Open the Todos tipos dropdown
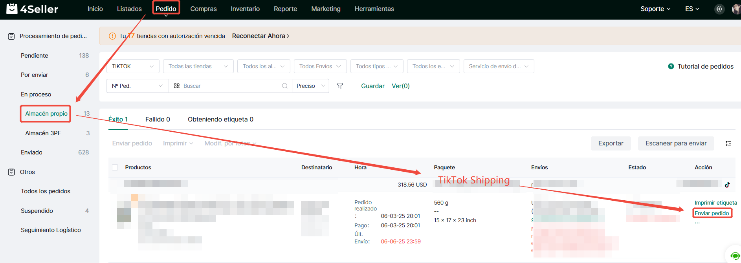This screenshot has height=263, width=741. click(377, 66)
